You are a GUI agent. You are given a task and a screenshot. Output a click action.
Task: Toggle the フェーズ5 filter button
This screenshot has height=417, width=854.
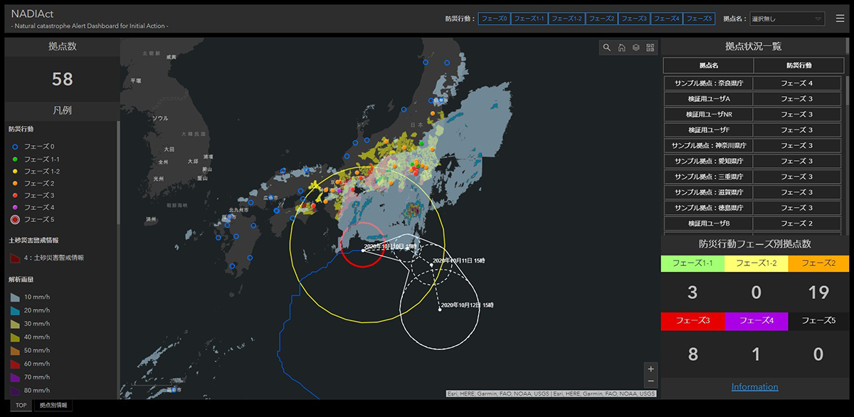(700, 19)
